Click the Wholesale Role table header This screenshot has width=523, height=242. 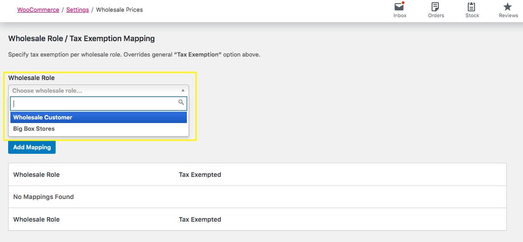point(37,175)
